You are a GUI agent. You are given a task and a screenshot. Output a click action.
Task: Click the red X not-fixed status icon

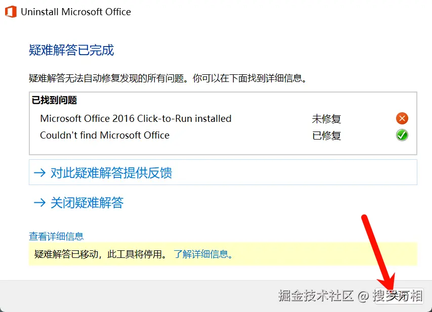402,119
